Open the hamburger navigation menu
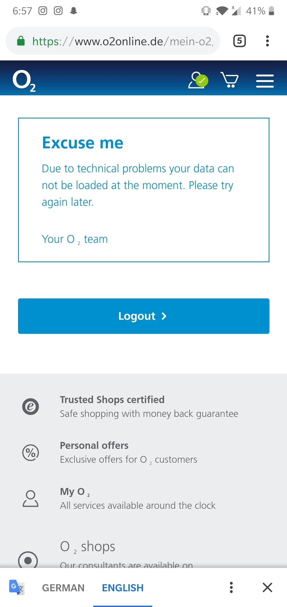 point(265,81)
